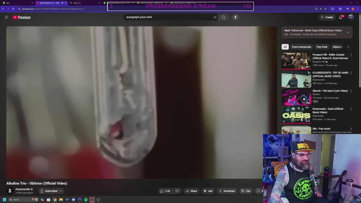Open the Chrome extensions puzzle icon
This screenshot has height=203, width=361.
[333, 9]
